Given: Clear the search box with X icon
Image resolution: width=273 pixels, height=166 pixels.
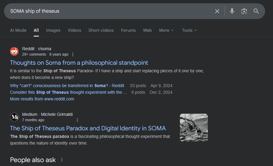Looking at the screenshot, I should coord(217,11).
